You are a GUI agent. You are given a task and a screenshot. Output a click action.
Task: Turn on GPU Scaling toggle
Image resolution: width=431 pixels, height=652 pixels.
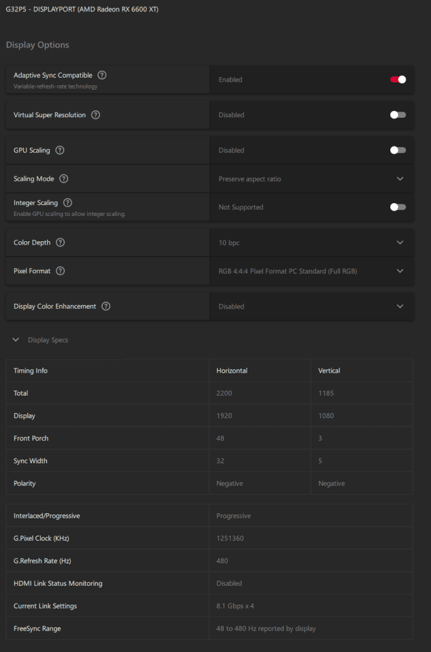click(x=398, y=150)
